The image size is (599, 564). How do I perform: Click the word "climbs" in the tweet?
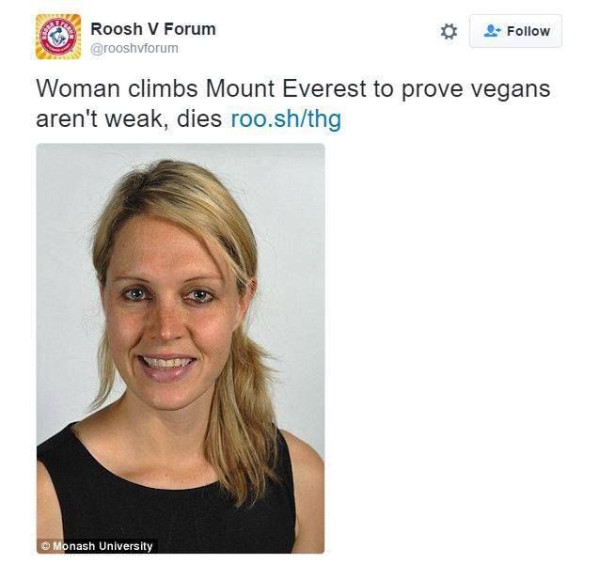point(157,89)
